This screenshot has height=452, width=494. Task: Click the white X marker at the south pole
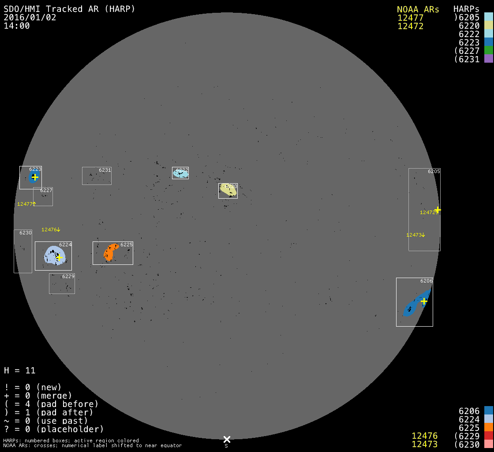(227, 439)
